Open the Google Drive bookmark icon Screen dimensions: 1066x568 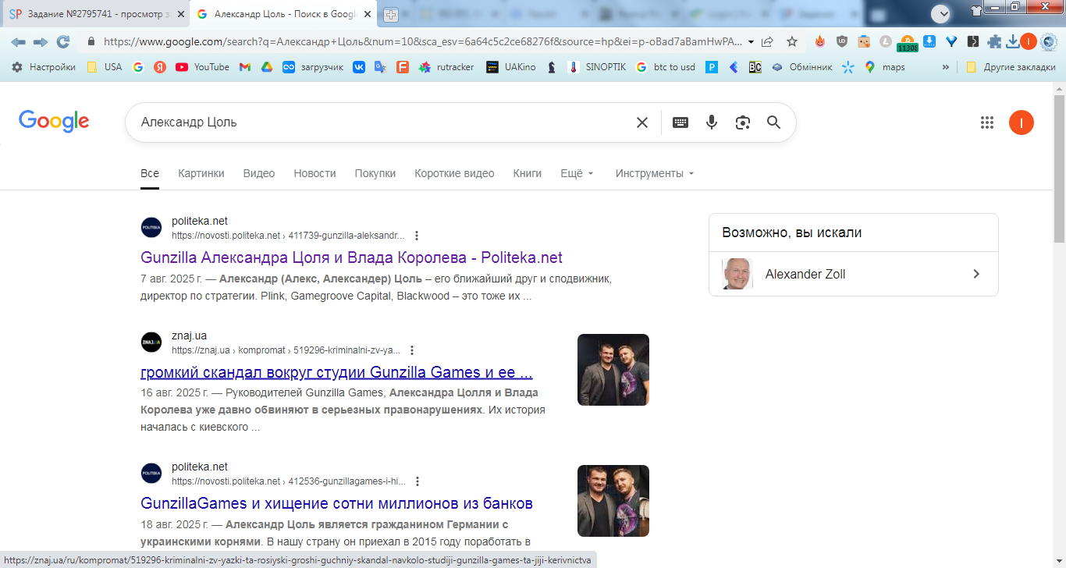[x=267, y=67]
